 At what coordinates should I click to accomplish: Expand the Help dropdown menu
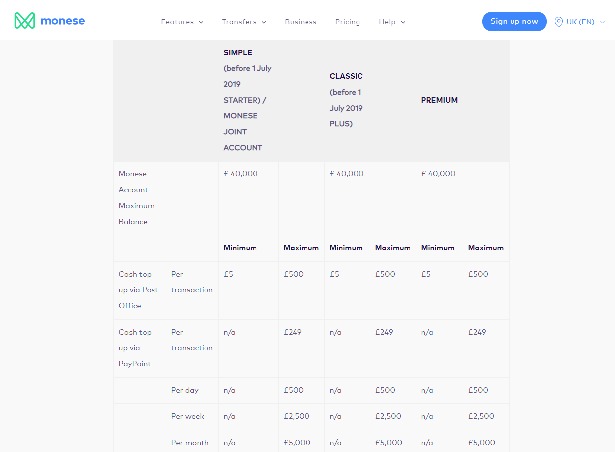coord(392,22)
